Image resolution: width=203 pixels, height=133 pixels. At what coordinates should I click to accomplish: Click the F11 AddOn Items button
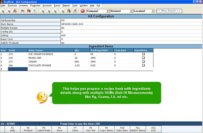(138, 129)
